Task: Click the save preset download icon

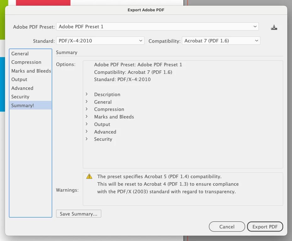Action: (x=274, y=27)
